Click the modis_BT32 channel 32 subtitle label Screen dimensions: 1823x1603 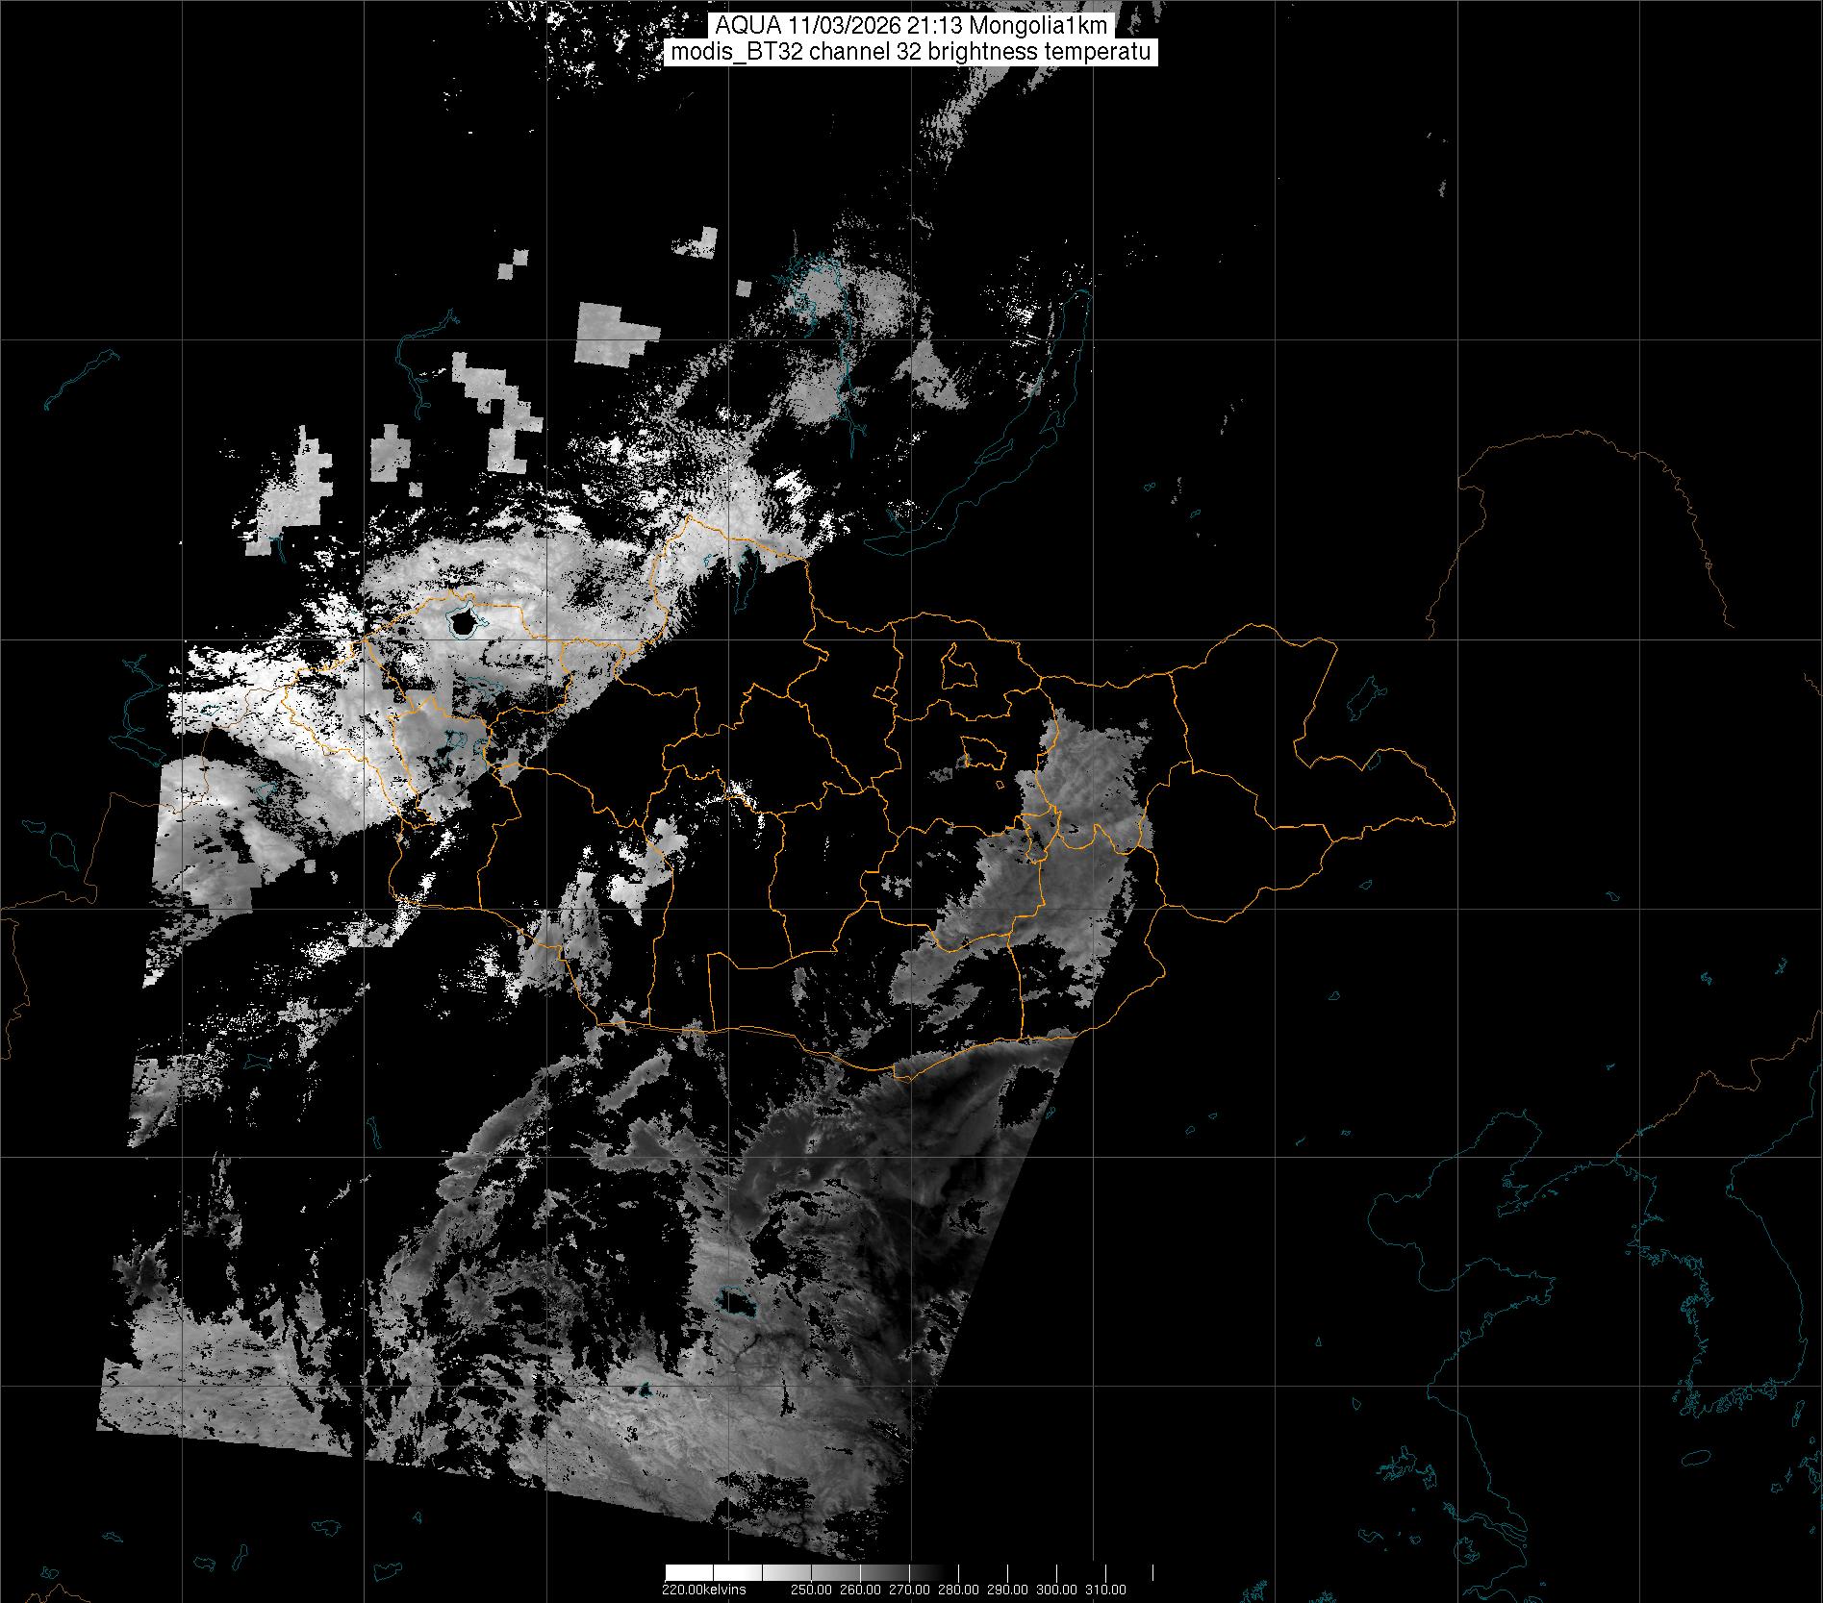pos(910,52)
